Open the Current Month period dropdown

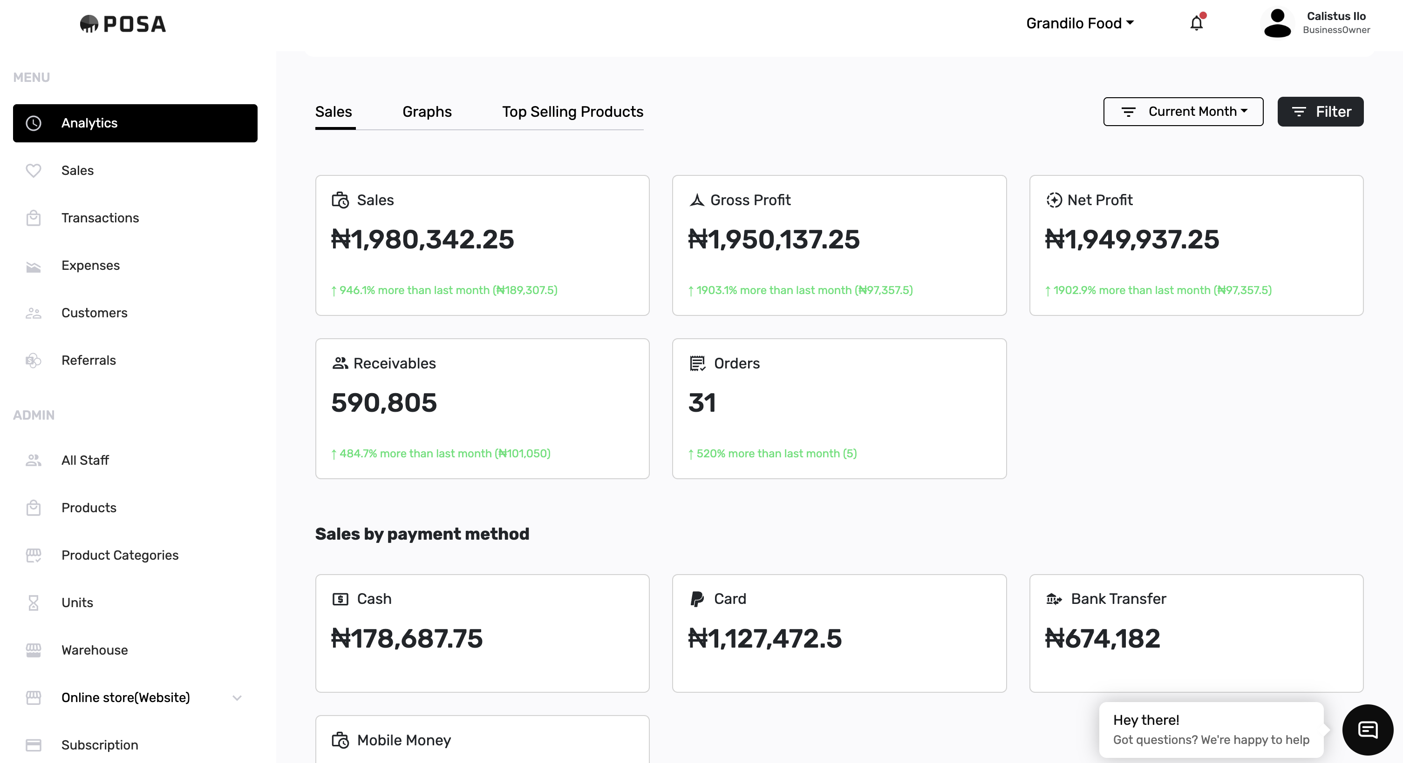[x=1183, y=112]
